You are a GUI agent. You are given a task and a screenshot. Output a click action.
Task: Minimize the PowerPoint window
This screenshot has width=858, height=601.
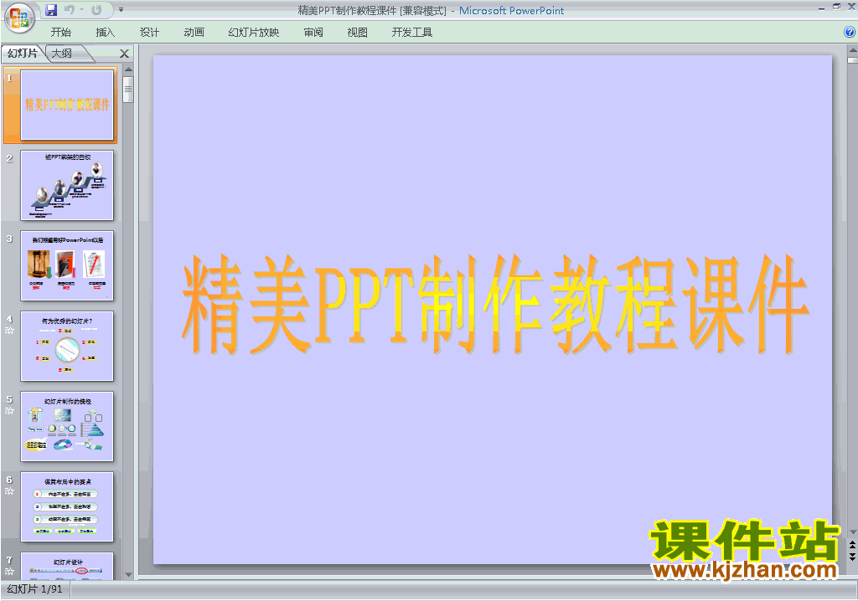[x=821, y=8]
